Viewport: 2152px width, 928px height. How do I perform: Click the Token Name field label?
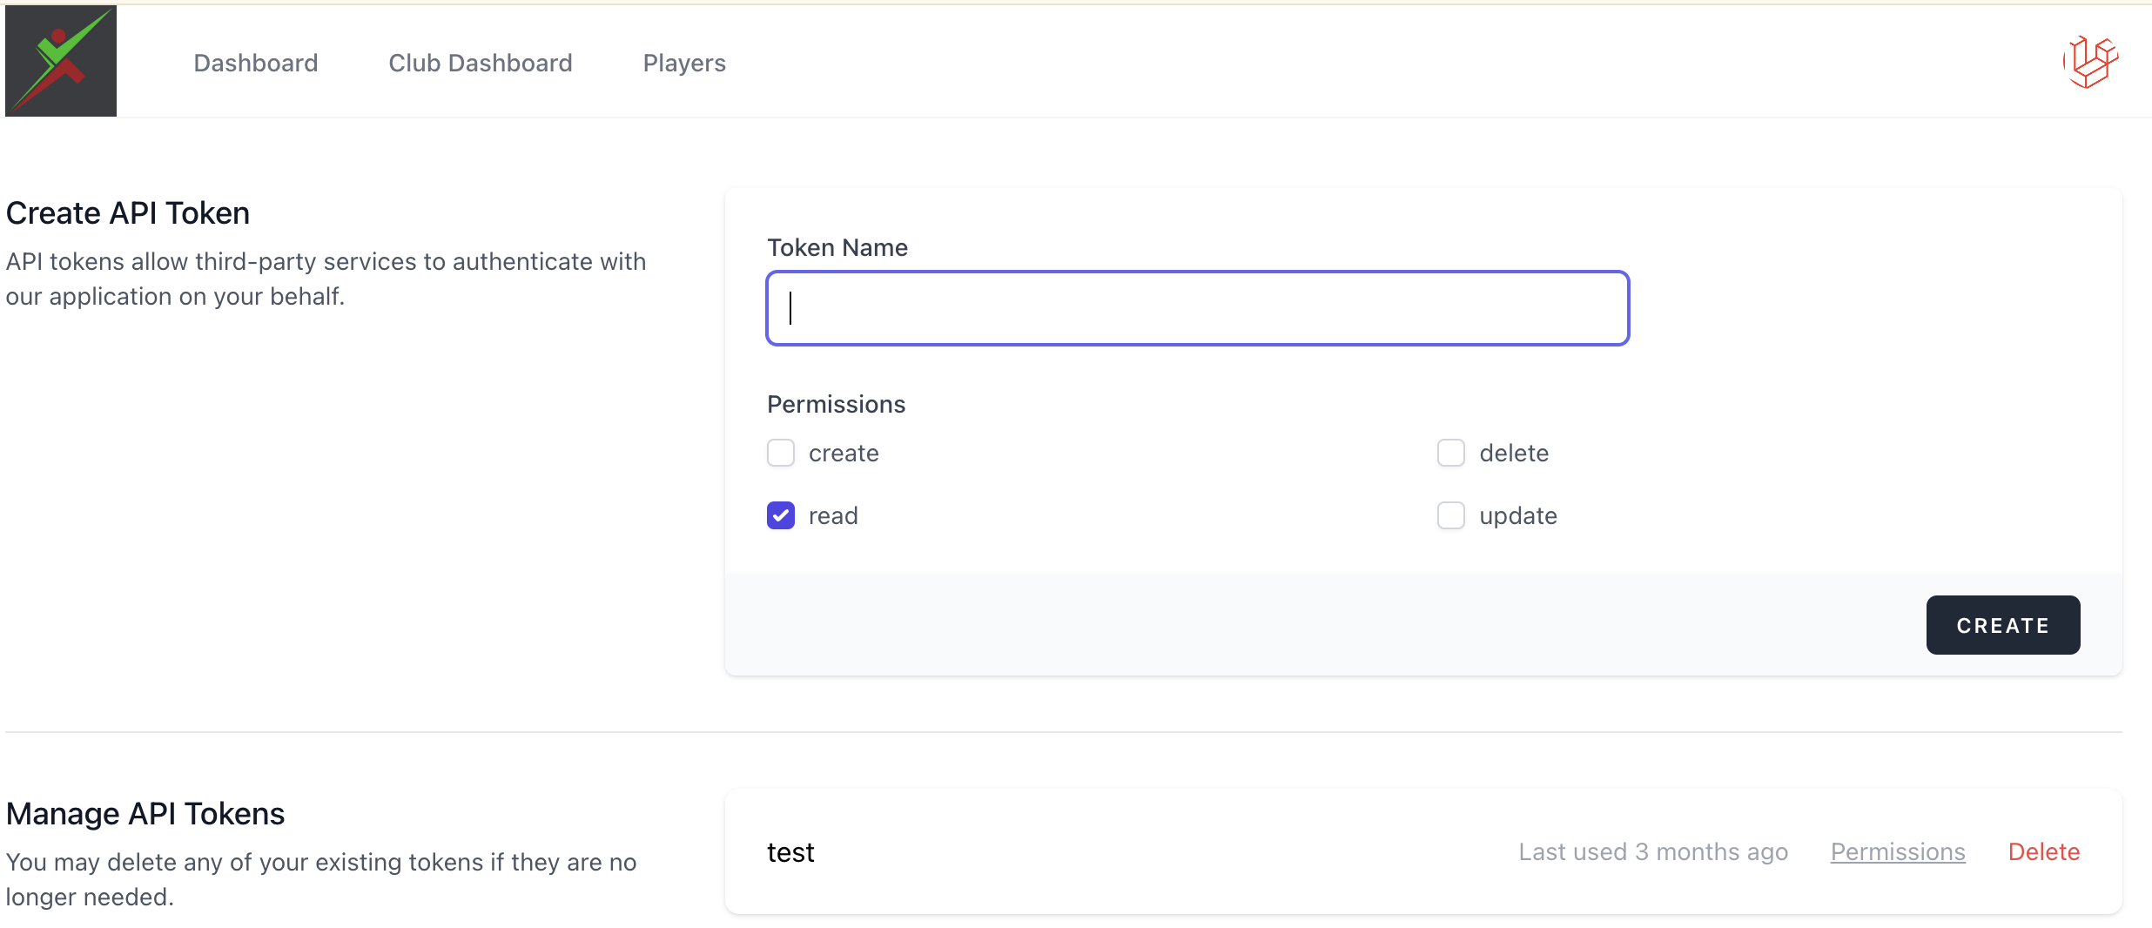click(x=837, y=248)
